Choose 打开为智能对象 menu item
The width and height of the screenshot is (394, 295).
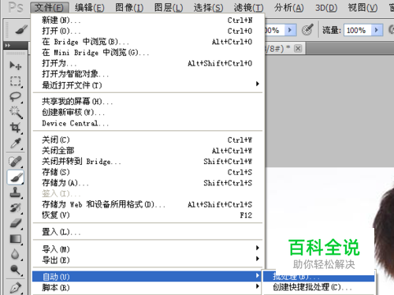coord(147,74)
